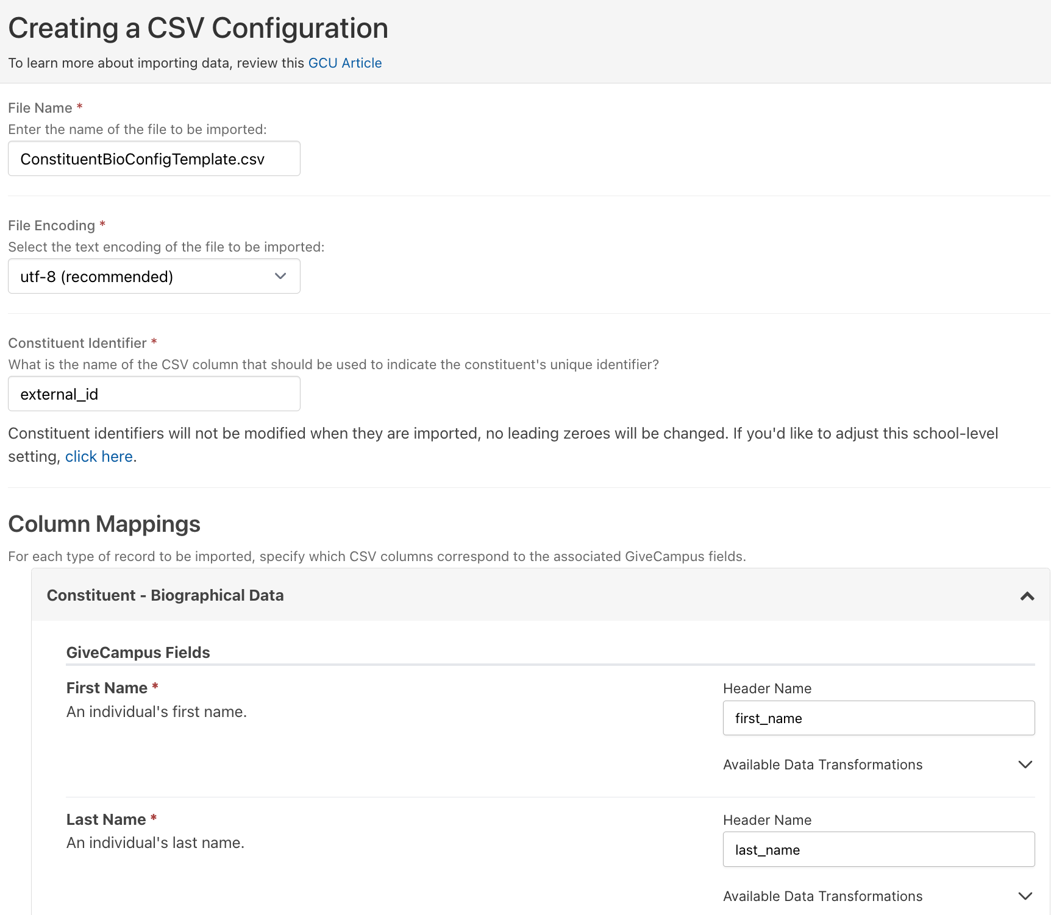Click the first_name Header Name input
Screen dimensions: 1051x915
(878, 718)
